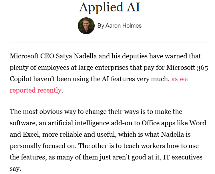Click the horizontal divider below the byline
Viewport: 215px width, 174px height.
[x=110, y=42]
